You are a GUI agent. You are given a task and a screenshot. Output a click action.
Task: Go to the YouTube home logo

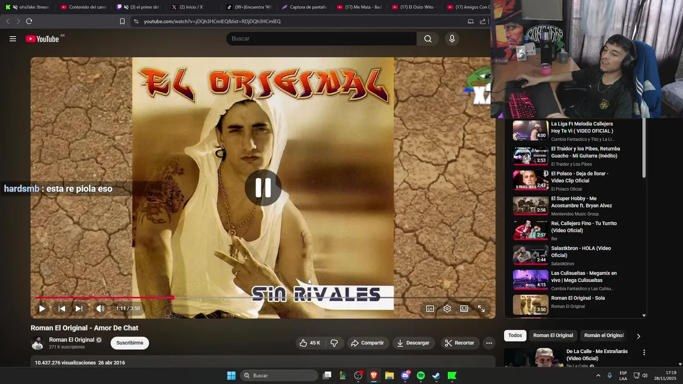click(43, 38)
